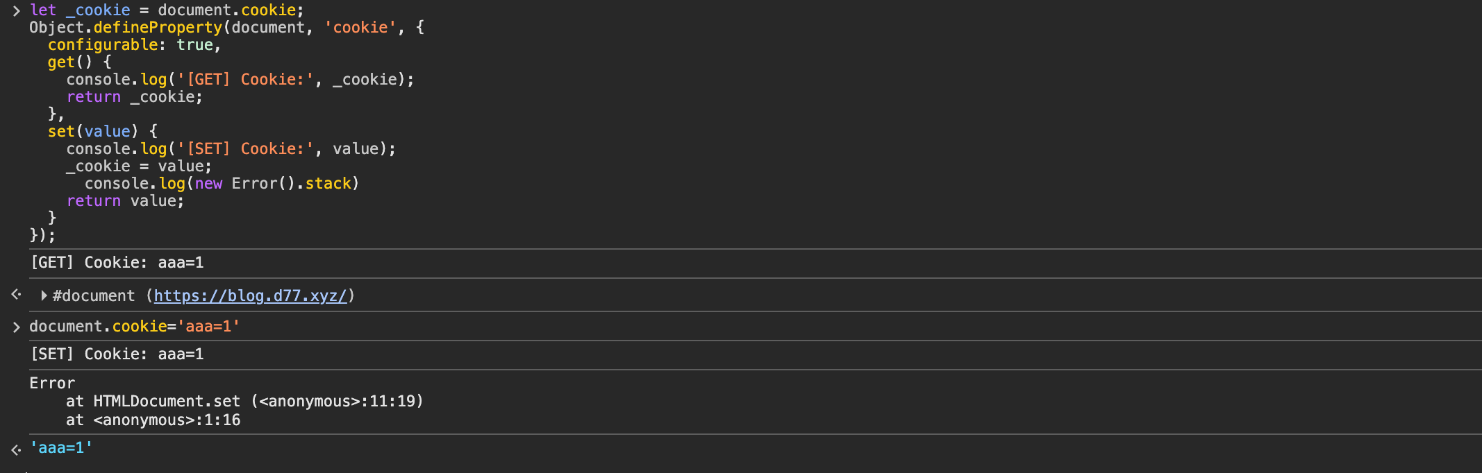Click the 'Error' stack trace heading
Screen dimensions: 1482x473
point(52,384)
